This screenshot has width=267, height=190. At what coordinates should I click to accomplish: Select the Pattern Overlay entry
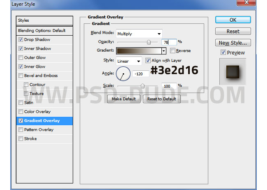coord(39,130)
